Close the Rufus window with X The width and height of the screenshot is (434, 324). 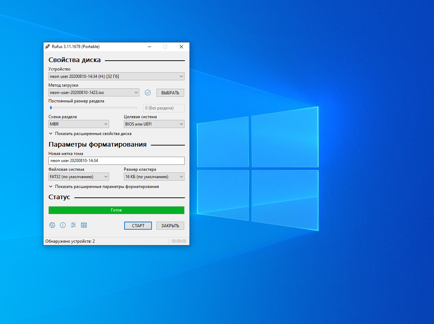point(181,47)
